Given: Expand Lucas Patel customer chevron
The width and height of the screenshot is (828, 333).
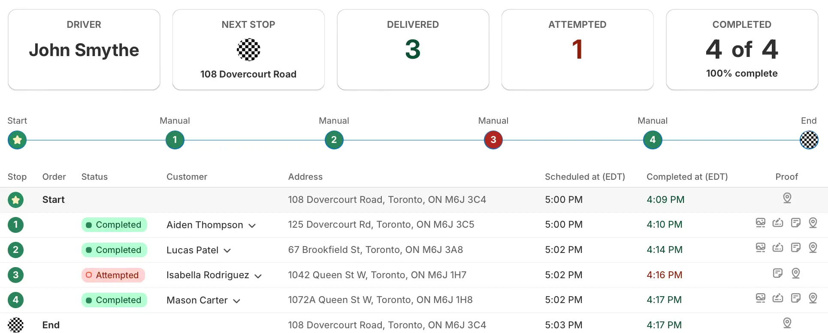Looking at the screenshot, I should [x=227, y=251].
